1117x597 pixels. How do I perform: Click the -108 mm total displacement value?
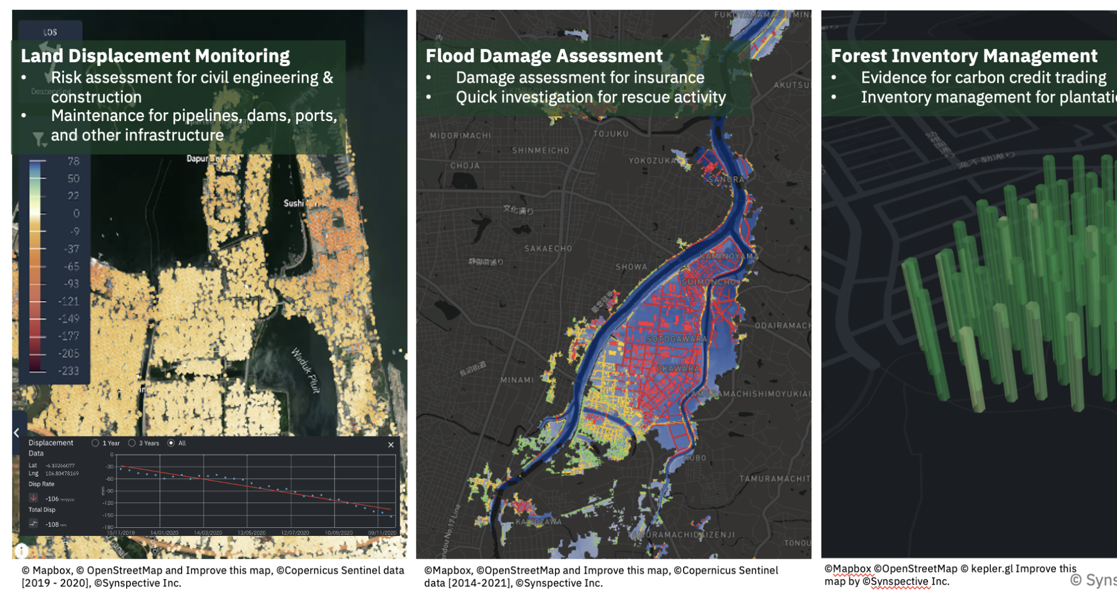56,524
